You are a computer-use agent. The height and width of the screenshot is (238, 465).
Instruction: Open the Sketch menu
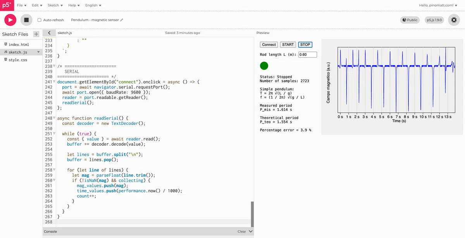(55, 5)
